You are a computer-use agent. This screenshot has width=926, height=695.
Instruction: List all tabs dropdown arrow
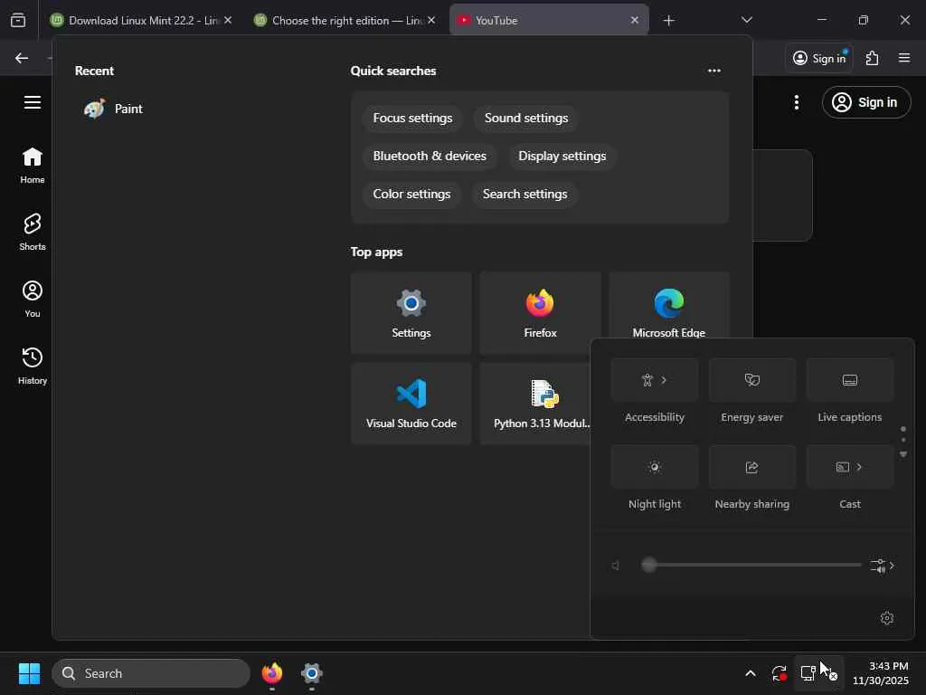[746, 20]
